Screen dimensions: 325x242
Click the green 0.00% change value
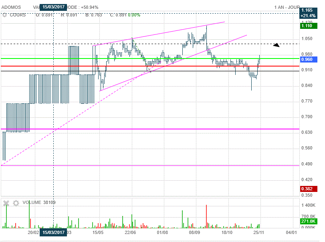134,15
